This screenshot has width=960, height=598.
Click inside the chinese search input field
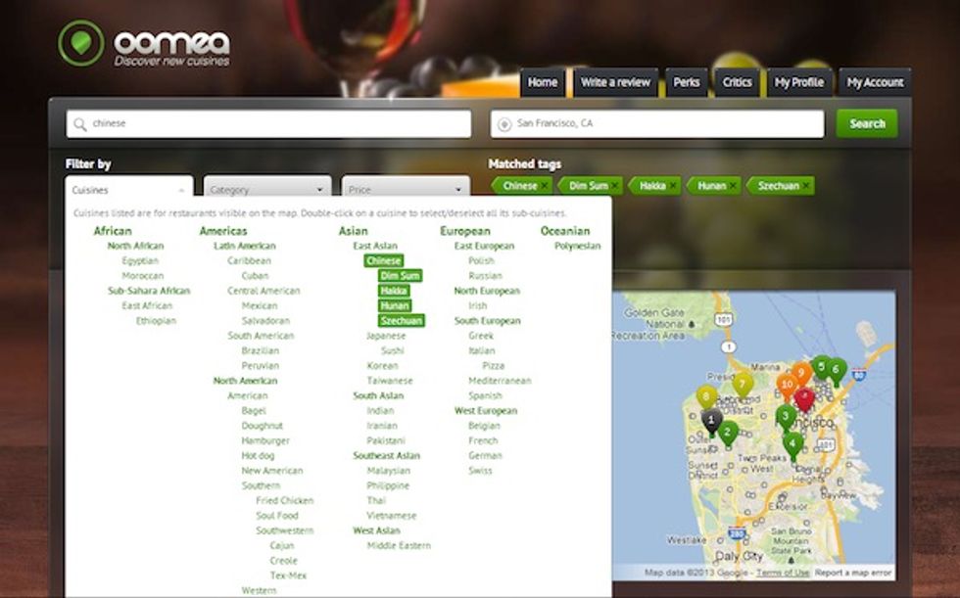coord(274,123)
